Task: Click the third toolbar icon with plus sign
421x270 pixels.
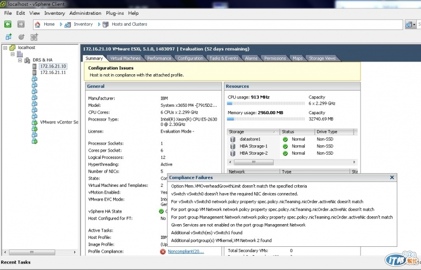Action: point(34,37)
